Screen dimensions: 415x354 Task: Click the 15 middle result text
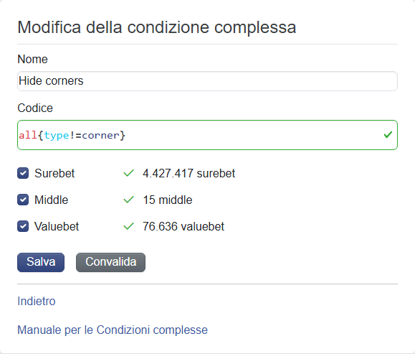[x=168, y=200]
